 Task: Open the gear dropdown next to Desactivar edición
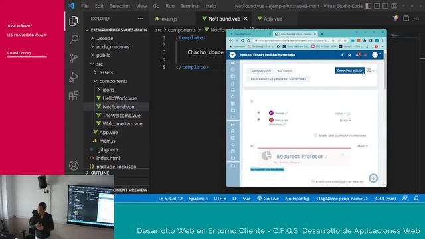point(370,70)
